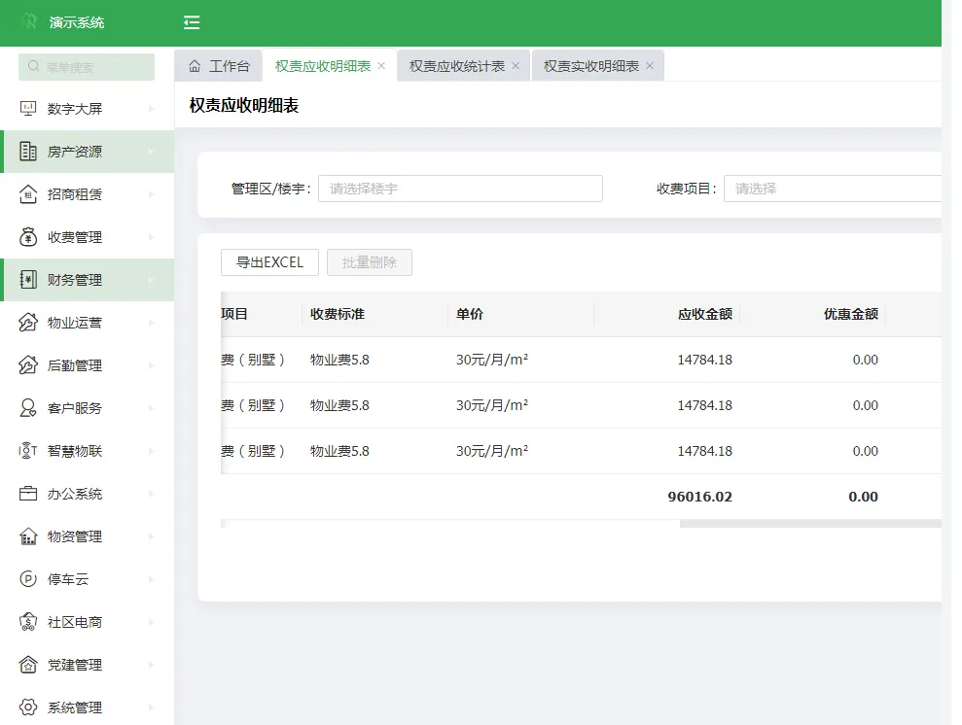Expand the 数字大屏 menu arrow

tap(151, 109)
